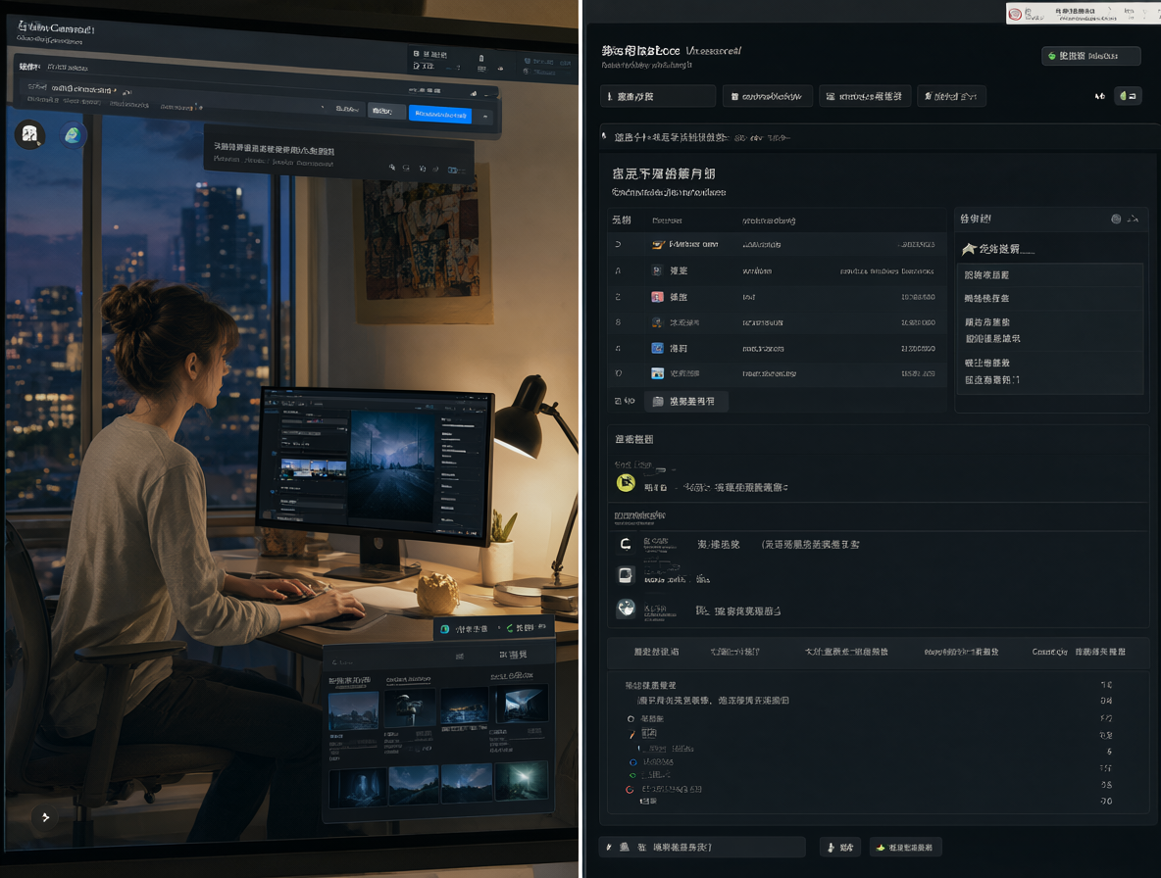This screenshot has height=878, width=1161.
Task: Open the first wide dropdown field under the title
Action: coord(658,96)
